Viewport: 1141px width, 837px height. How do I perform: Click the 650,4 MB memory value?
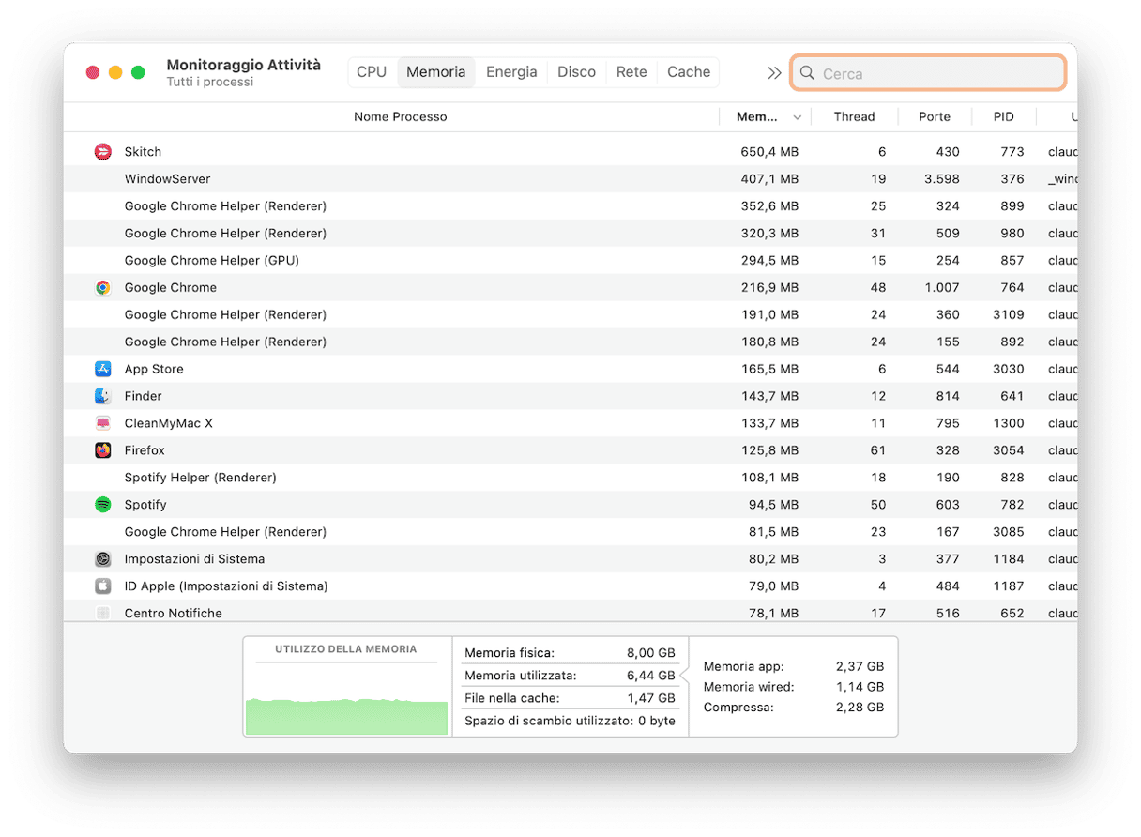(x=769, y=152)
